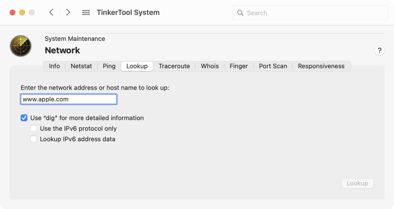Click the Network radar icon
Screen dimensions: 394x209
pyautogui.click(x=21, y=46)
